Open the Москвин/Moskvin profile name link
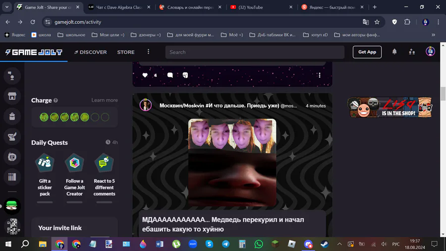446x251 pixels. [219, 106]
